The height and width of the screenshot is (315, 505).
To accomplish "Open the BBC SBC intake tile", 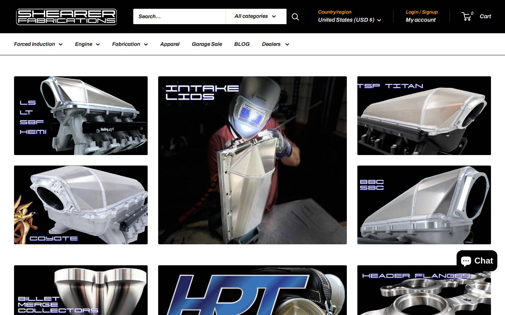I will click(424, 205).
